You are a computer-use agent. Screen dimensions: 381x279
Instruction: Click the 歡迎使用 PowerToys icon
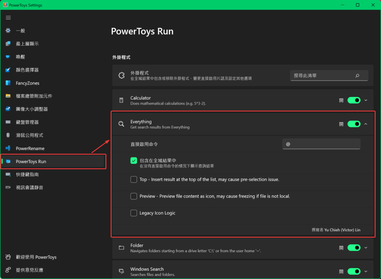(8, 257)
